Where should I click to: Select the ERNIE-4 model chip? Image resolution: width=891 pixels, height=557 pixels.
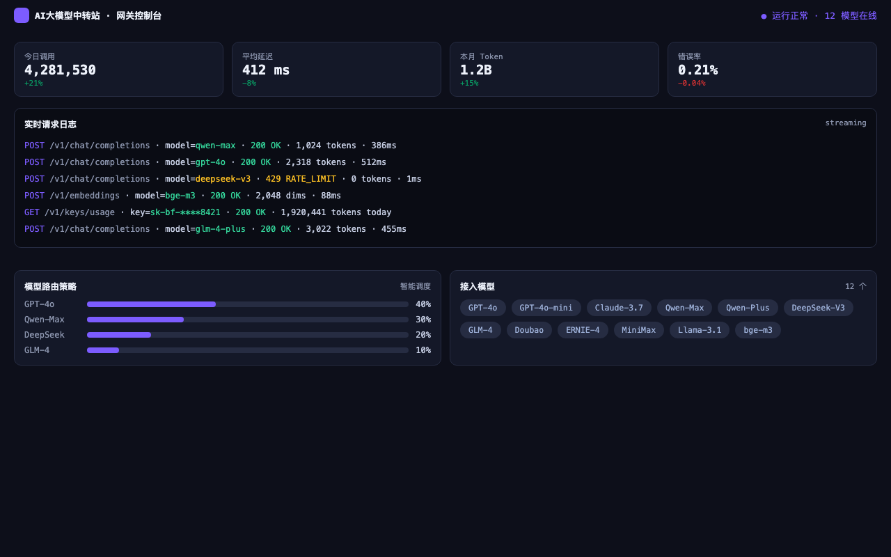pyautogui.click(x=583, y=330)
